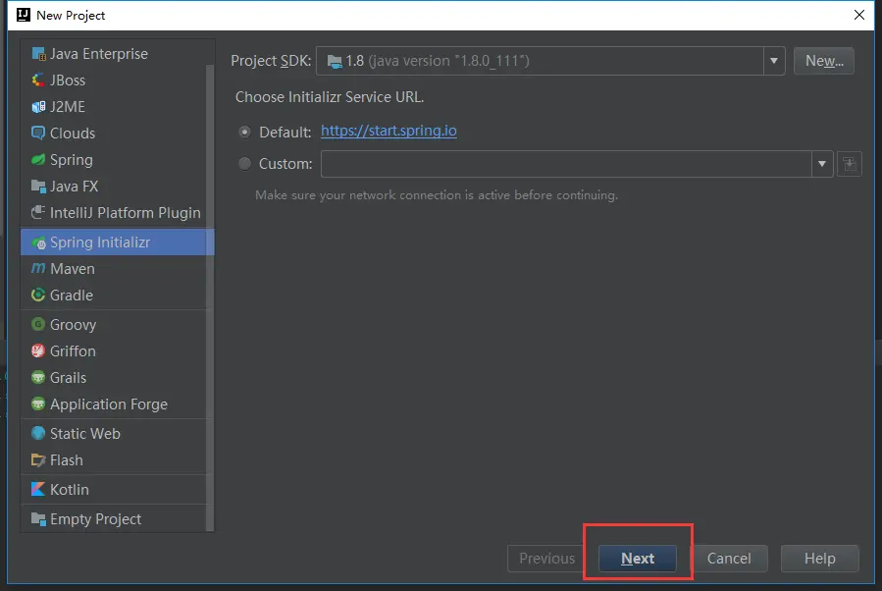Screen dimensions: 882x591
Task: Click the Kotlin logo icon
Action: pos(38,490)
